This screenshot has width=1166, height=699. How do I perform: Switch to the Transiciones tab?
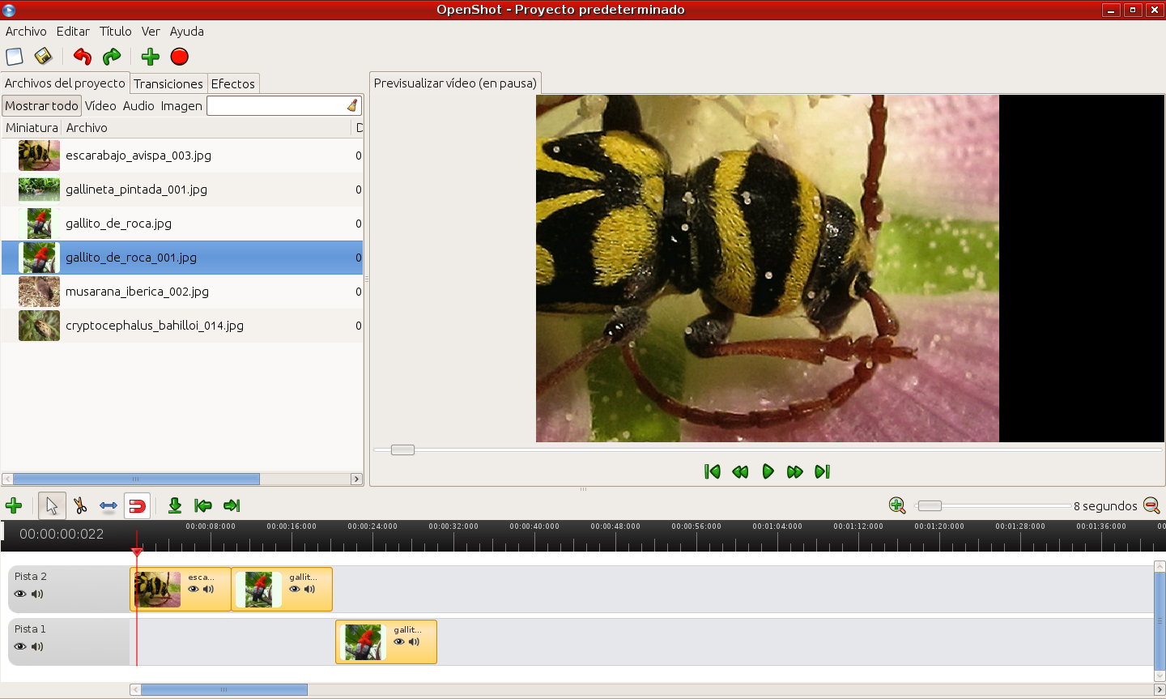[168, 84]
